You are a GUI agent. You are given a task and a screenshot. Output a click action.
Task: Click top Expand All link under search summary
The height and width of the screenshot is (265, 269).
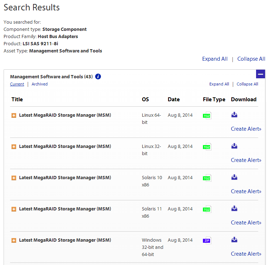tap(215, 59)
